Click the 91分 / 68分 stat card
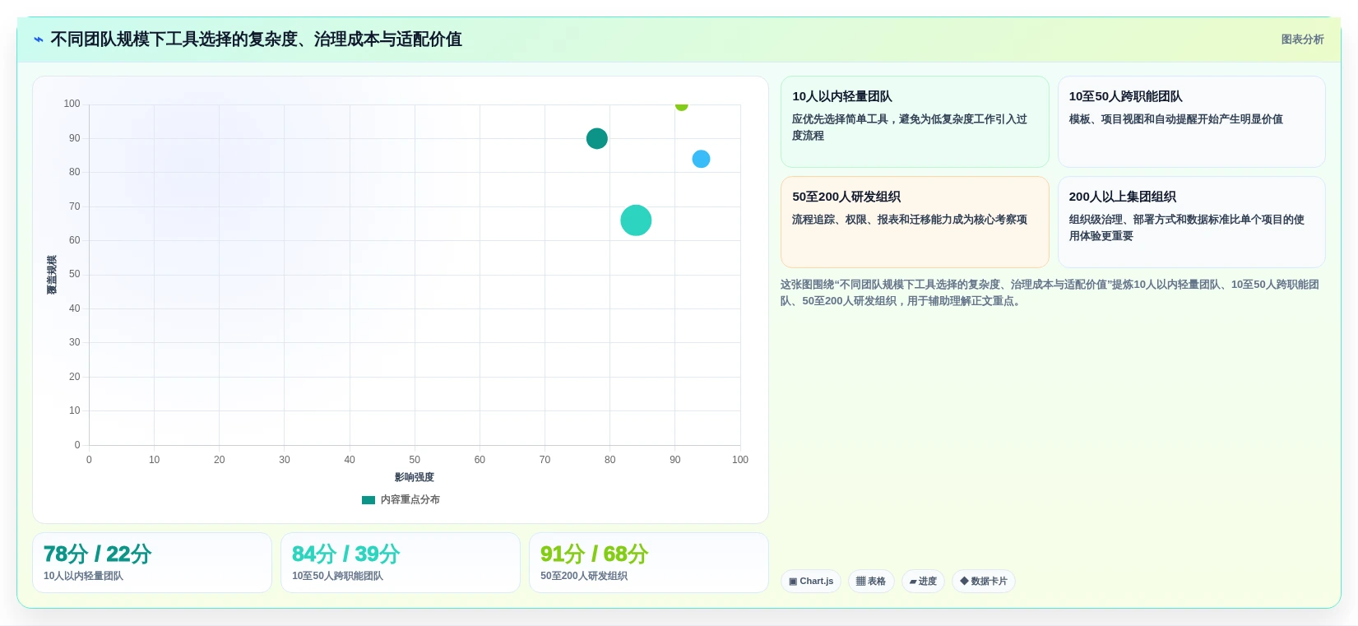Screen dimensions: 1358x626 pyautogui.click(x=649, y=563)
